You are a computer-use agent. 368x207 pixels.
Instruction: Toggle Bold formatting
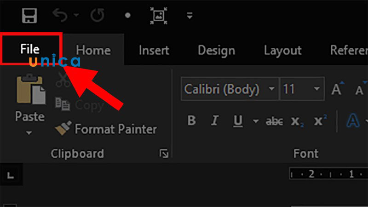pyautogui.click(x=192, y=121)
